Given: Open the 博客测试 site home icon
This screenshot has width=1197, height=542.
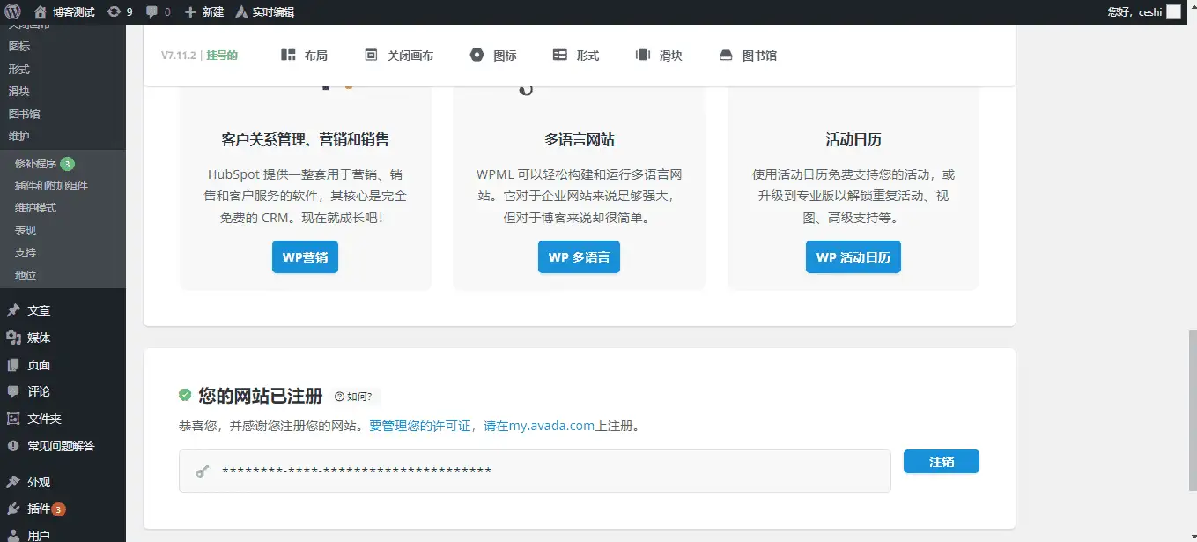Looking at the screenshot, I should tap(41, 12).
